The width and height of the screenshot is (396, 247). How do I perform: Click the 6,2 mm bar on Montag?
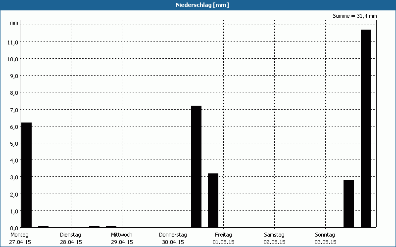[27, 175]
